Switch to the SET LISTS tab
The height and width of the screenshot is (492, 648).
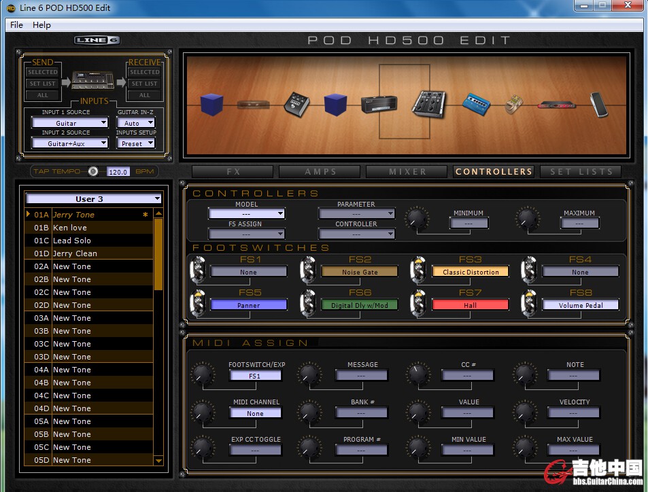581,171
